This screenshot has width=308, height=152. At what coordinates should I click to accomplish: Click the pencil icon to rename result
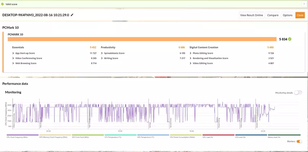click(72, 15)
